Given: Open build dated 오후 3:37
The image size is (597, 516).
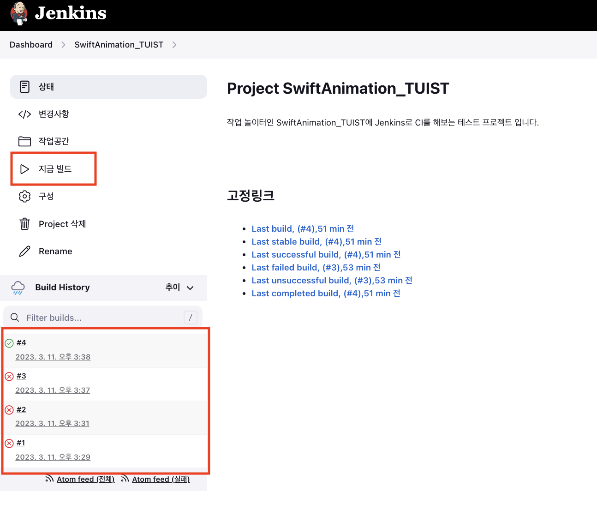Looking at the screenshot, I should click(53, 390).
